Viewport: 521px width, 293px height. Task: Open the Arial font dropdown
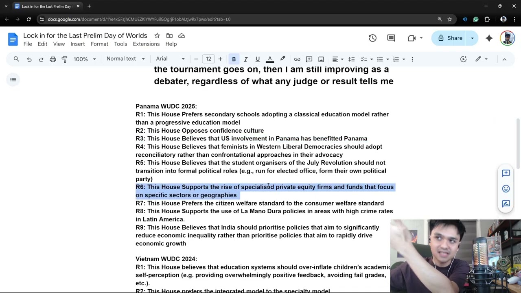point(170,59)
